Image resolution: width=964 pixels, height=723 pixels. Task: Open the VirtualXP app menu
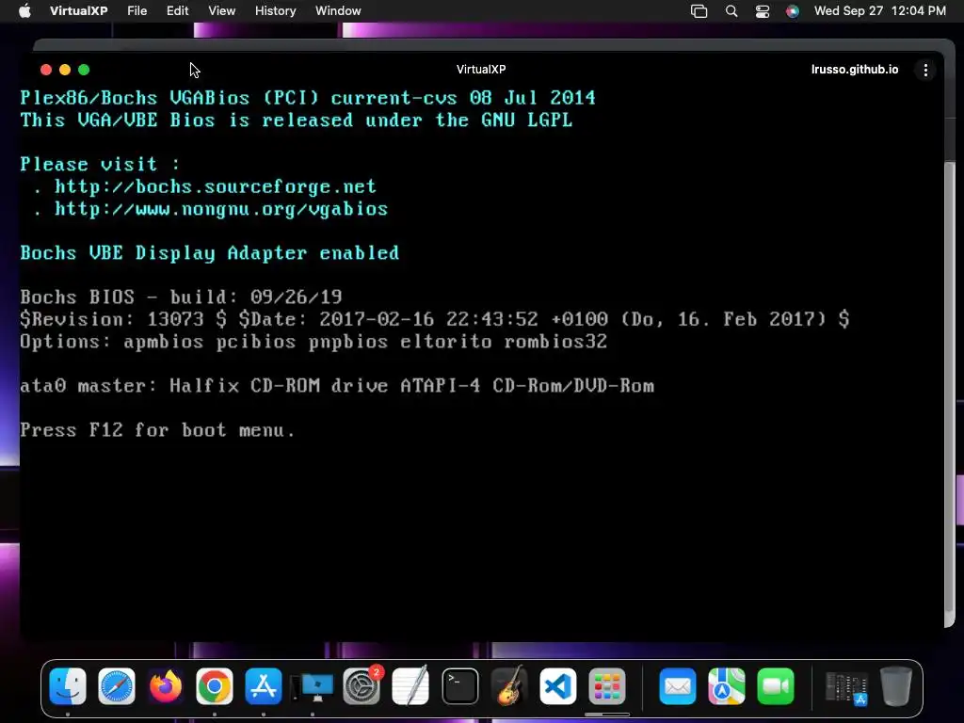point(79,11)
